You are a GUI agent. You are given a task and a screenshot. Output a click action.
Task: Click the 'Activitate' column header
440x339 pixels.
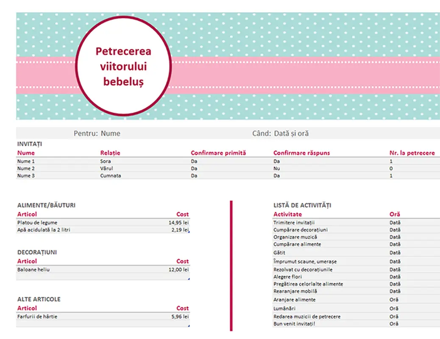(x=287, y=214)
